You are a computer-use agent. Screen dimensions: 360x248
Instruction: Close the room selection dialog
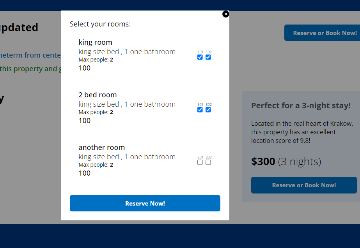(x=225, y=14)
